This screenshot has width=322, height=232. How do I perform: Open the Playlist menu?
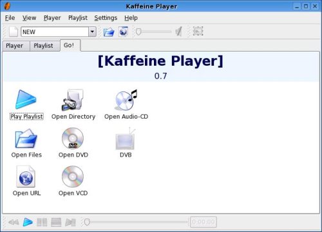(x=78, y=18)
